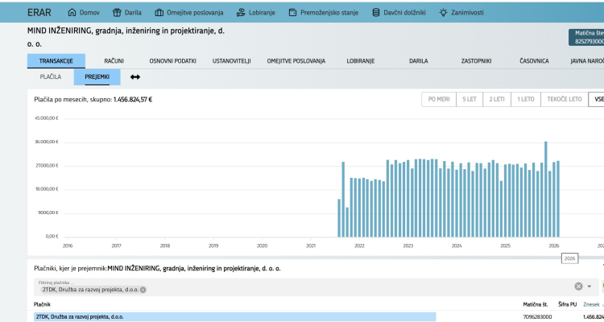Screen dimensions: 604x322
Task: Click matična number 7096283000
Action: (x=537, y=316)
